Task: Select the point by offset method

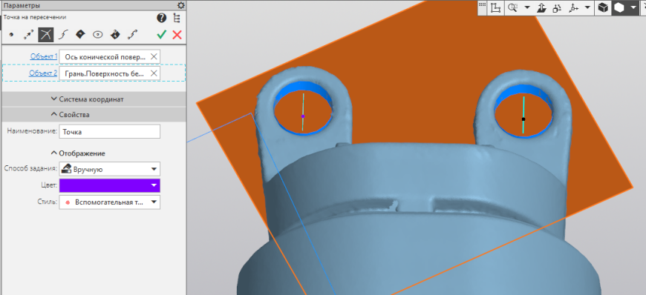Action: (28, 35)
